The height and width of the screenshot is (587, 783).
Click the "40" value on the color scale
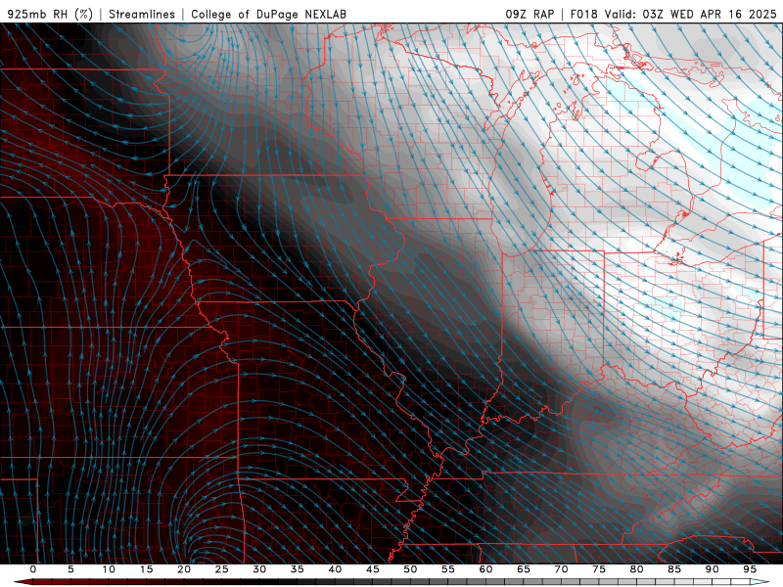[335, 569]
